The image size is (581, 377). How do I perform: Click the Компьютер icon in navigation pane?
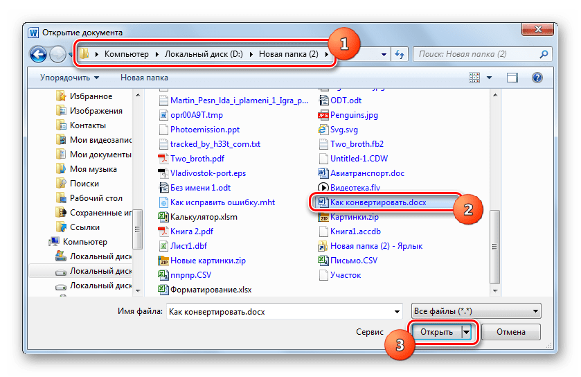coord(54,242)
